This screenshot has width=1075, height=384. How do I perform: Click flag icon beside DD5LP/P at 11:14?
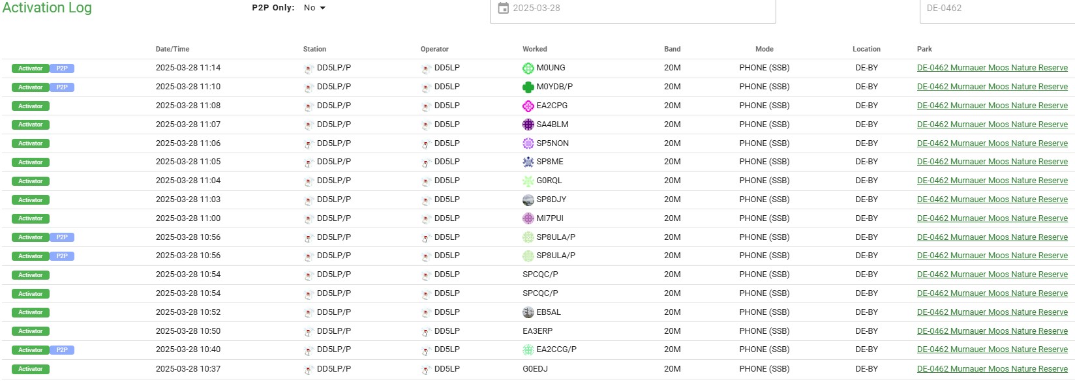click(x=309, y=68)
